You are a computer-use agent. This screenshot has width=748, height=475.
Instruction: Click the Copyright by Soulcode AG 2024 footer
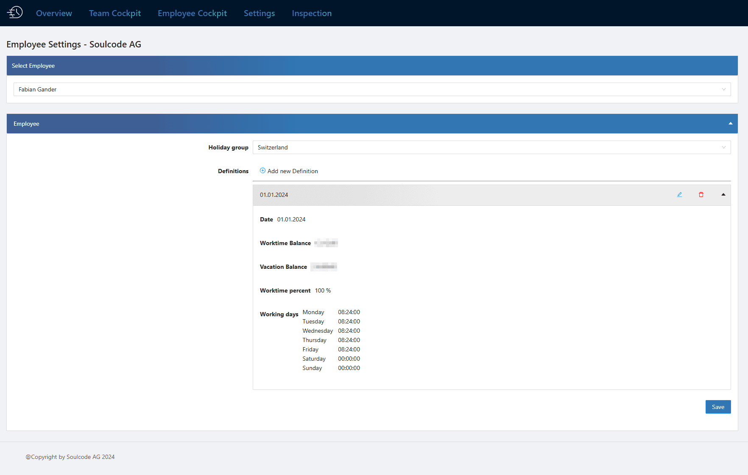click(x=70, y=457)
